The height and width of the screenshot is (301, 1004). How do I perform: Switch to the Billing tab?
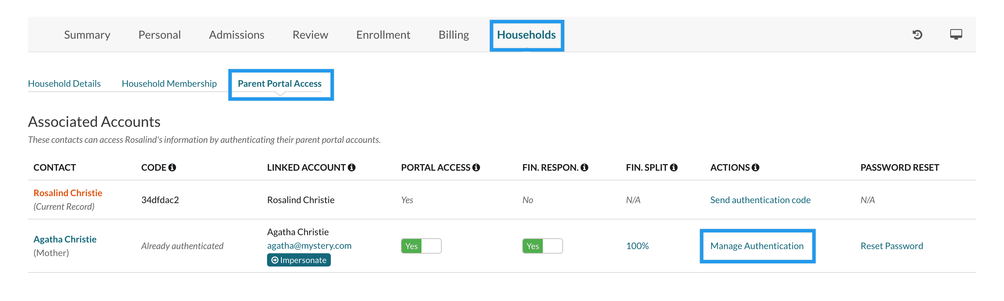click(x=454, y=35)
